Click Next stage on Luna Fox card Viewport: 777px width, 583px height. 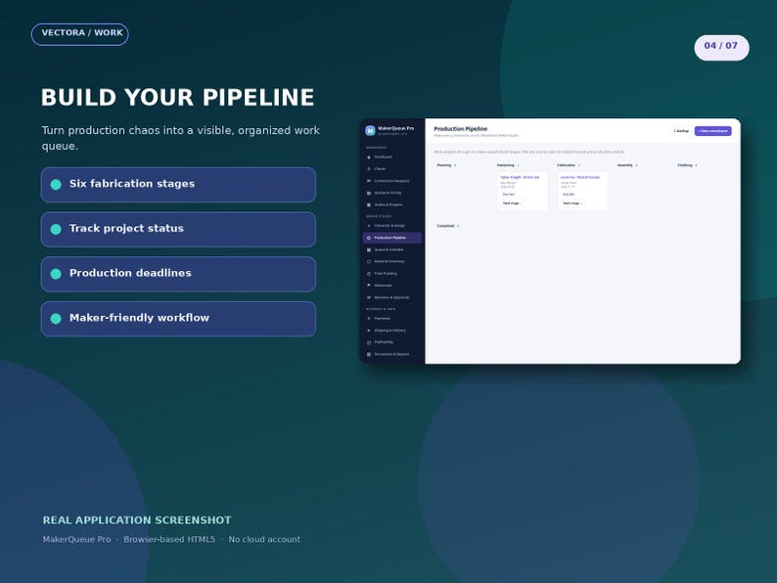click(571, 203)
